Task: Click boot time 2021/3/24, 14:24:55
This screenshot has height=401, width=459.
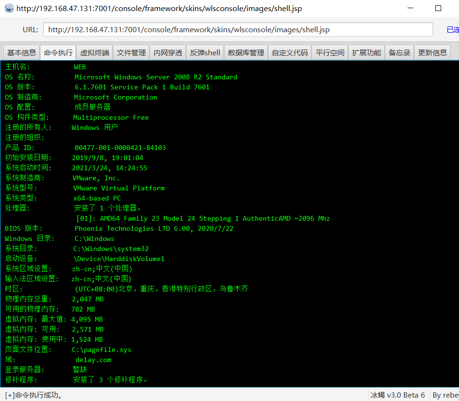Action: tap(110, 168)
